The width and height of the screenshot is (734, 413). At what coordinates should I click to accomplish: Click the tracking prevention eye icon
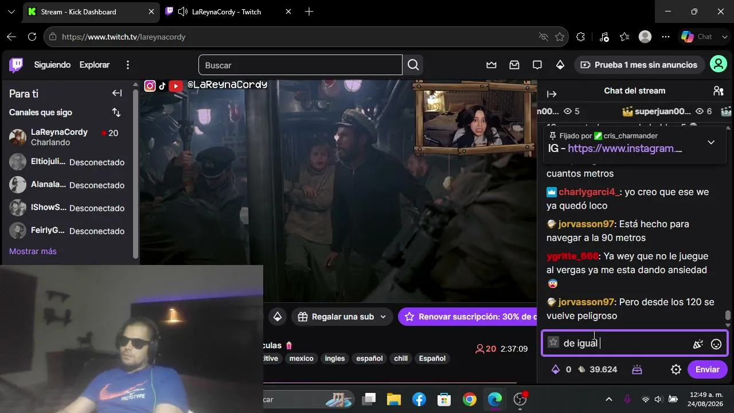[x=544, y=37]
